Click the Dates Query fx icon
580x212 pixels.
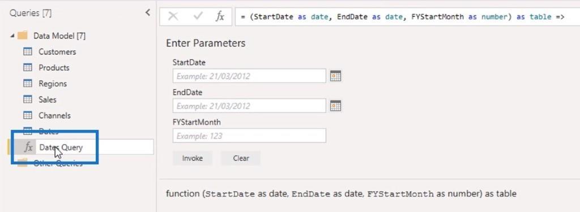click(28, 147)
